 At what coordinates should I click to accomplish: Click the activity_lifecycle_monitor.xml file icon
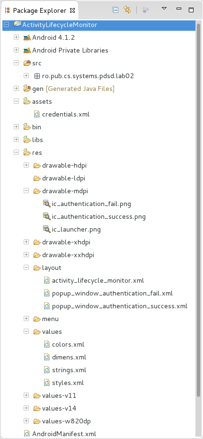coord(47,280)
